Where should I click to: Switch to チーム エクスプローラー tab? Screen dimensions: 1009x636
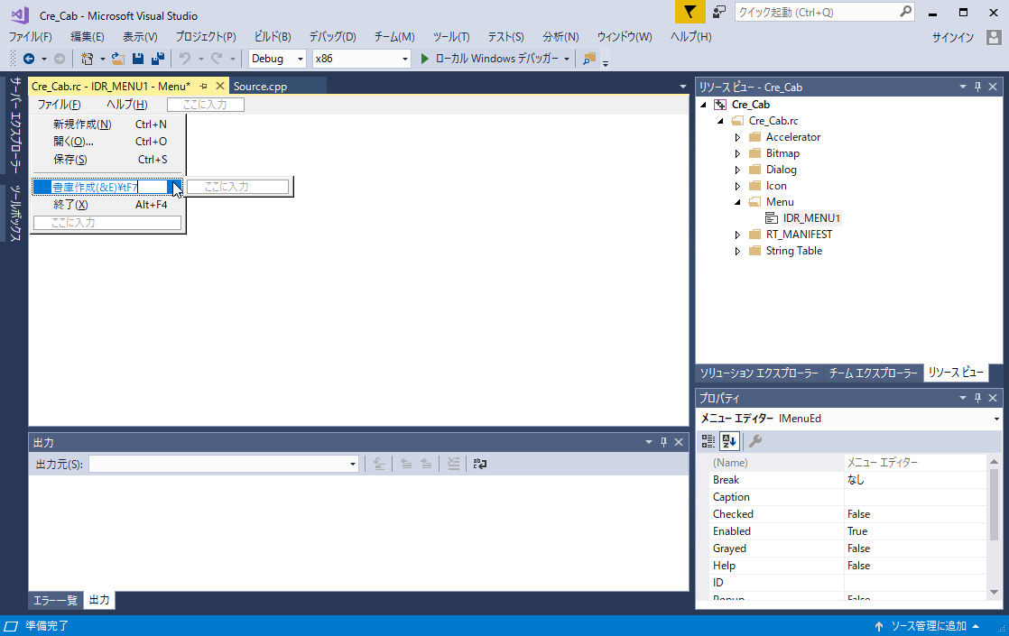(x=874, y=373)
